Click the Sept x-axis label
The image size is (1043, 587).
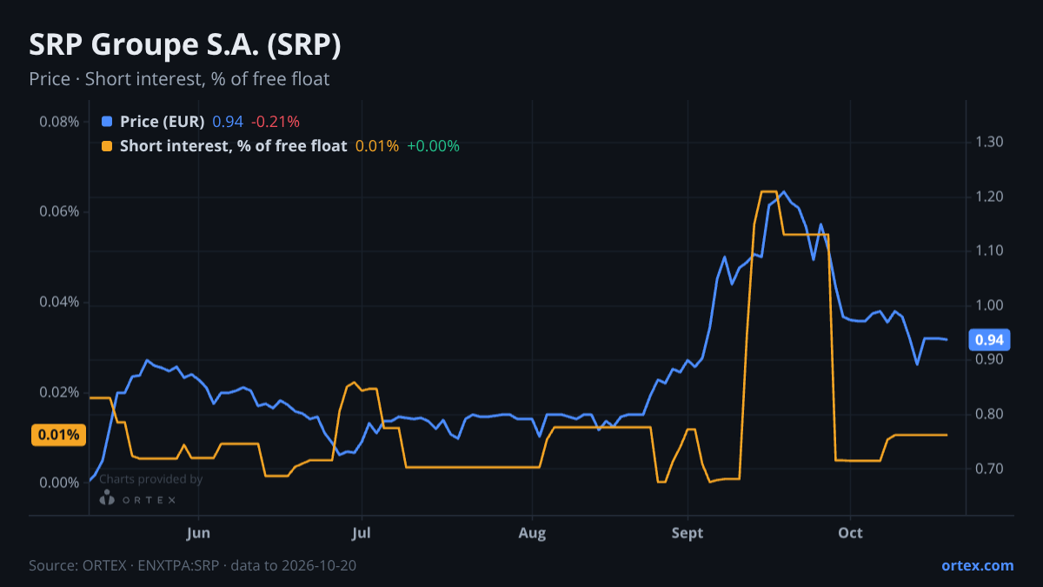pyautogui.click(x=688, y=532)
